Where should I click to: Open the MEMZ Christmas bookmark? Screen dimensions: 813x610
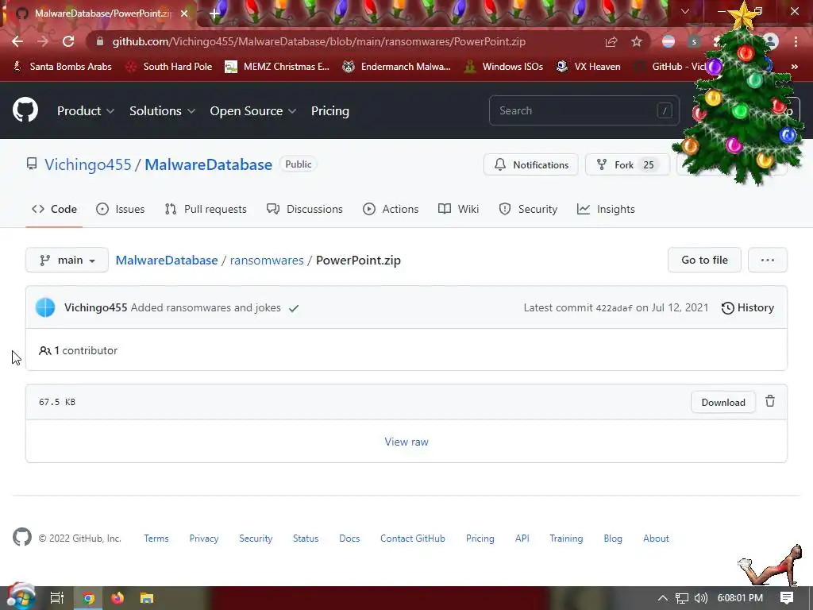(x=277, y=67)
